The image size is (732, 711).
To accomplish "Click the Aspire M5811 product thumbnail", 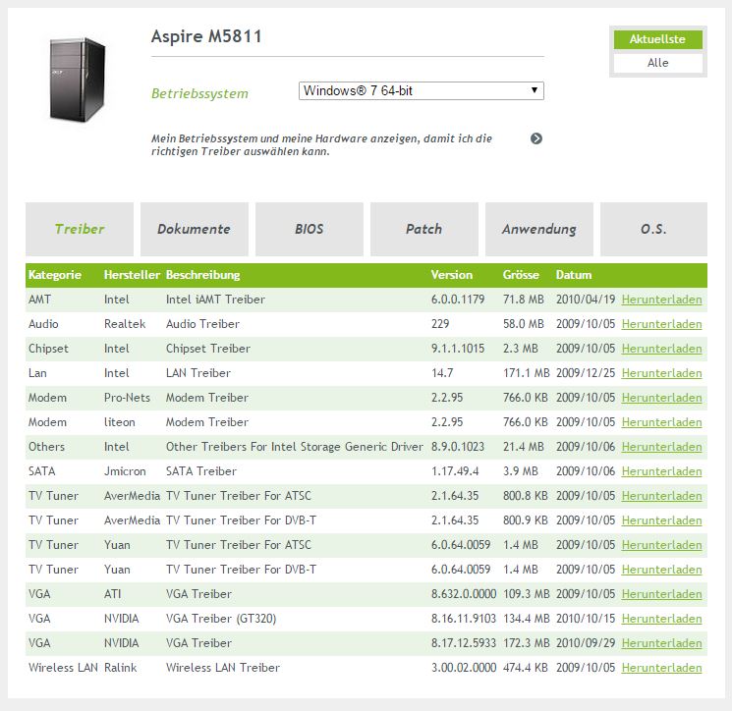I will point(78,80).
